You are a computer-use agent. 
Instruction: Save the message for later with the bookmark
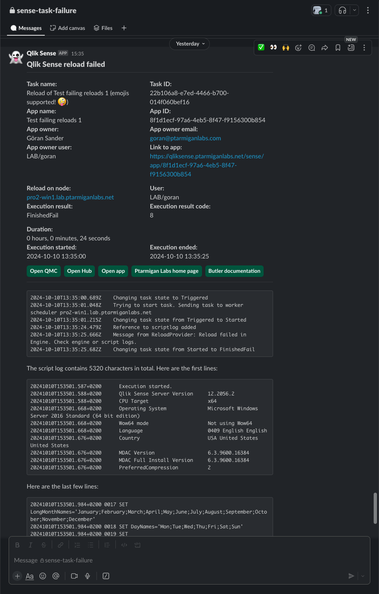tap(338, 48)
